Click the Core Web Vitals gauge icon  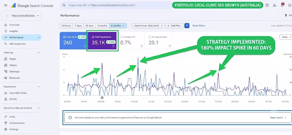(x=6, y=93)
